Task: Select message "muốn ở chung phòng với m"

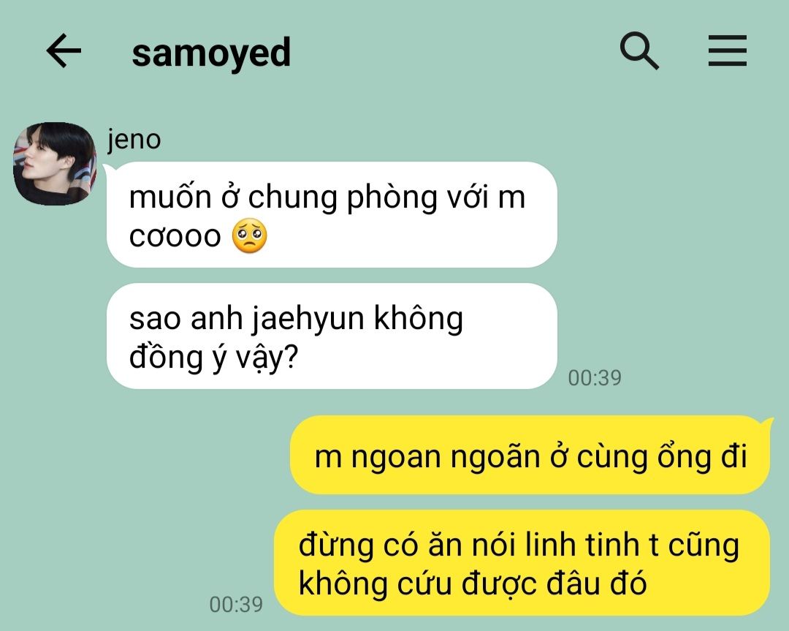Action: click(332, 214)
